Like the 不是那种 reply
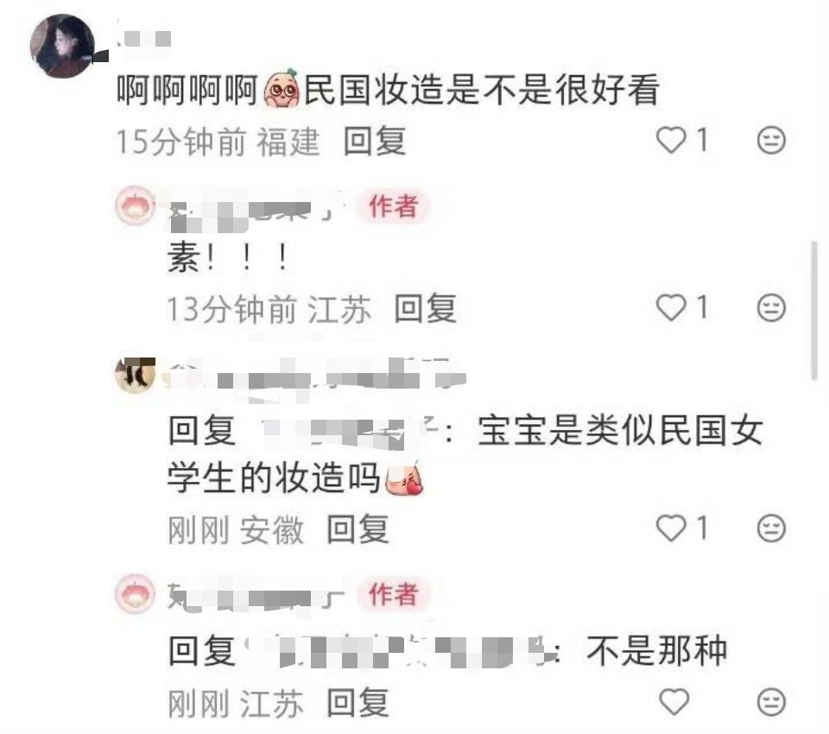This screenshot has height=734, width=829. [x=674, y=702]
